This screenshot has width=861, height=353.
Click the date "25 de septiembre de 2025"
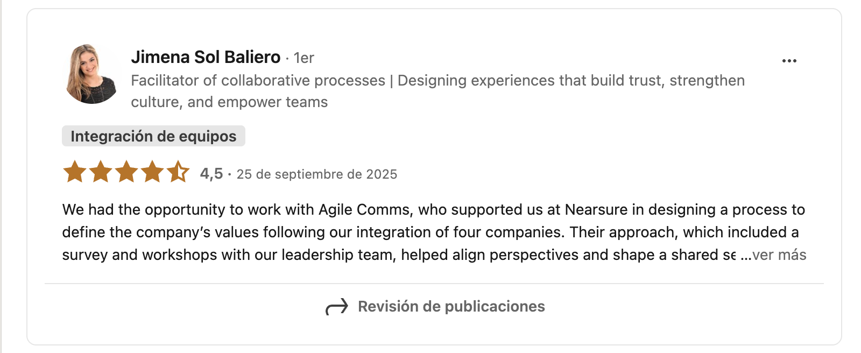[x=316, y=174]
